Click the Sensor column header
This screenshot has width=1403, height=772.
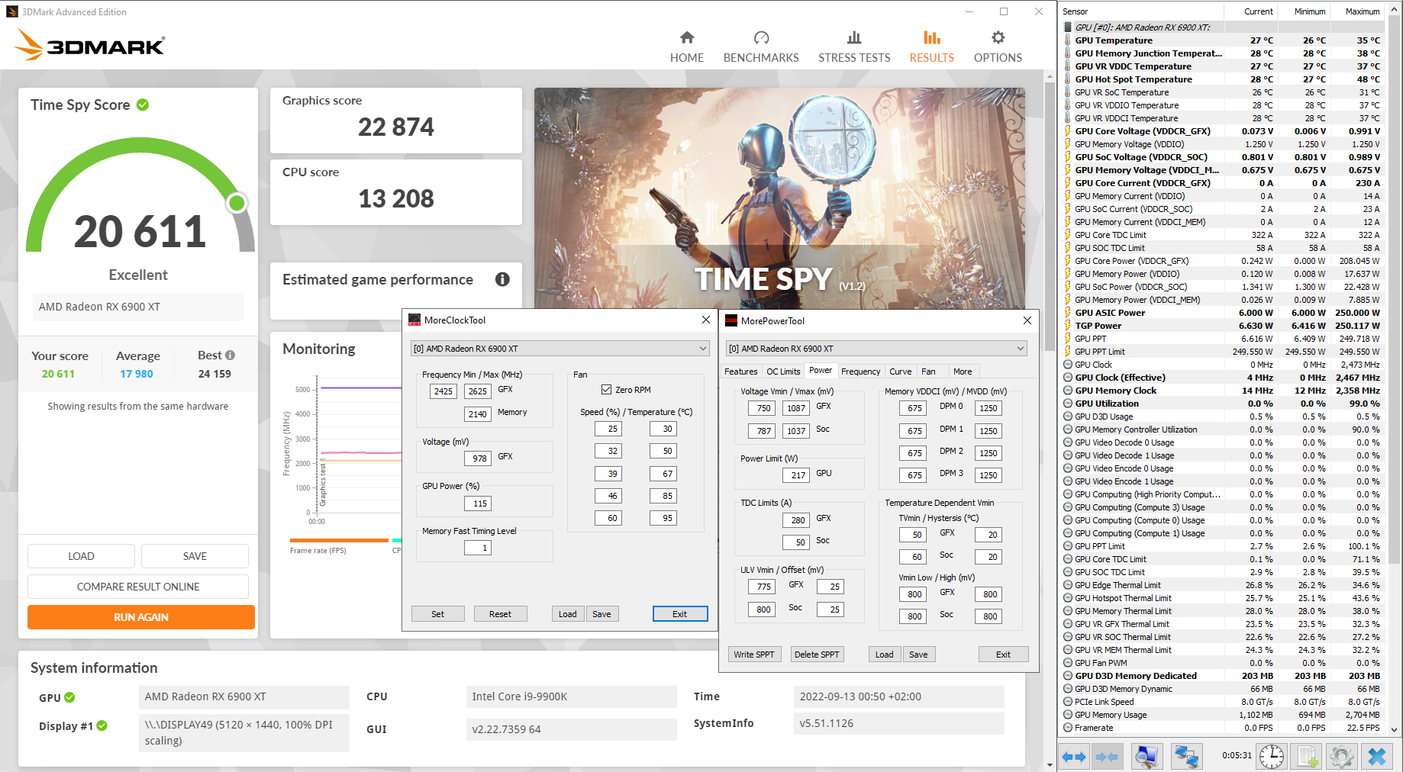1142,11
